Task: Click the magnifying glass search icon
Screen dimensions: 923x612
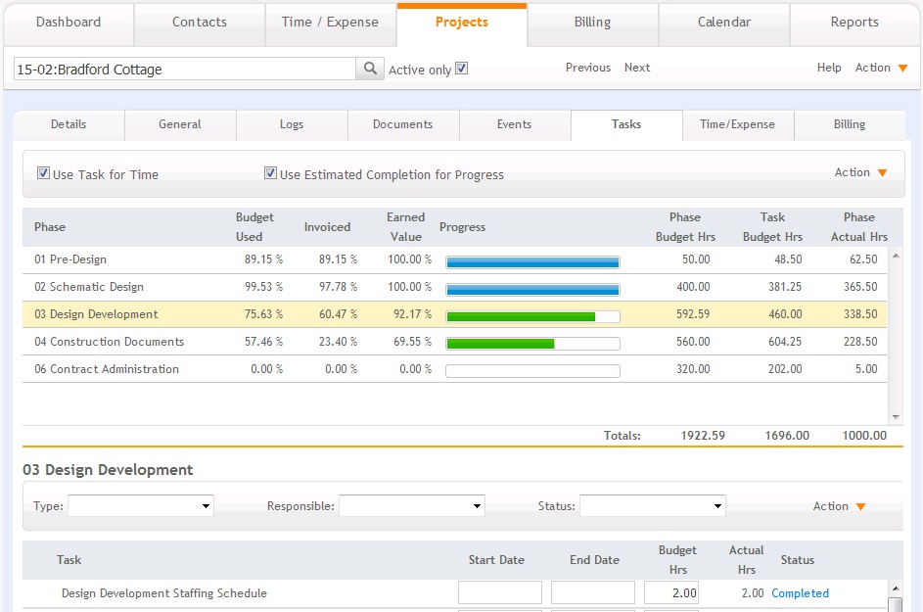Action: [x=370, y=69]
